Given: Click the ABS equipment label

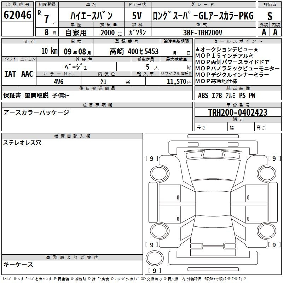Looking at the screenshot, I should (x=203, y=96).
